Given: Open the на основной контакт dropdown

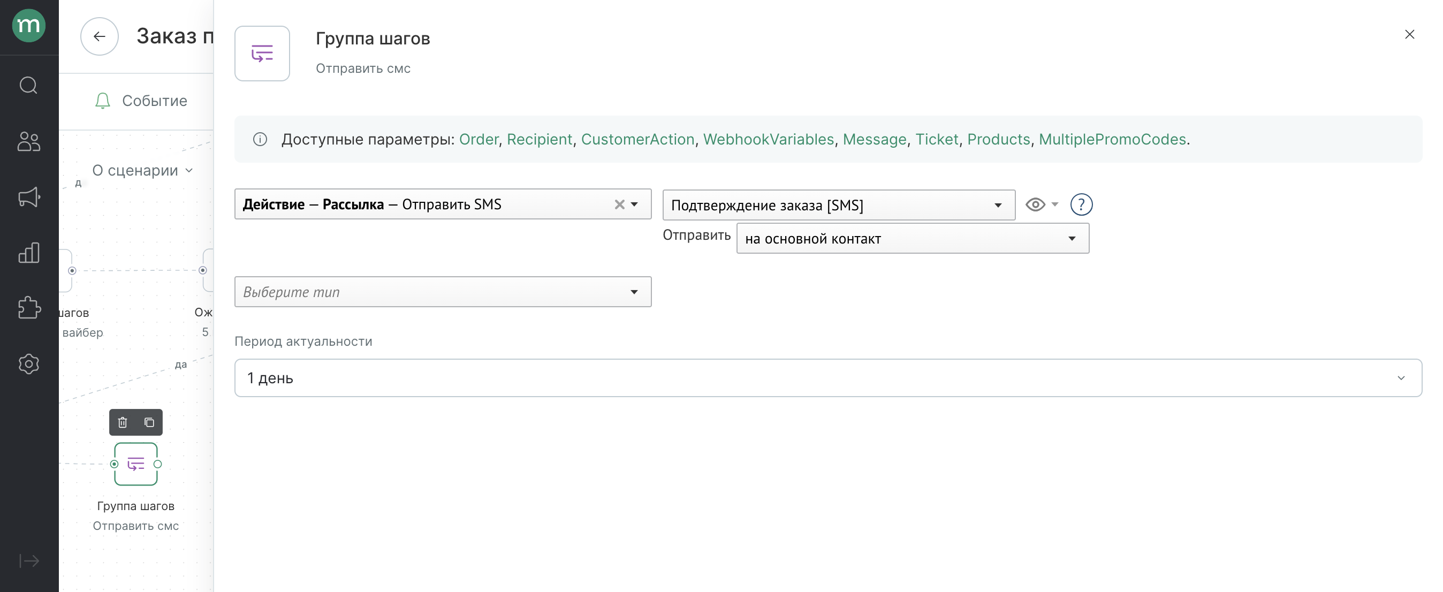Looking at the screenshot, I should pyautogui.click(x=913, y=239).
